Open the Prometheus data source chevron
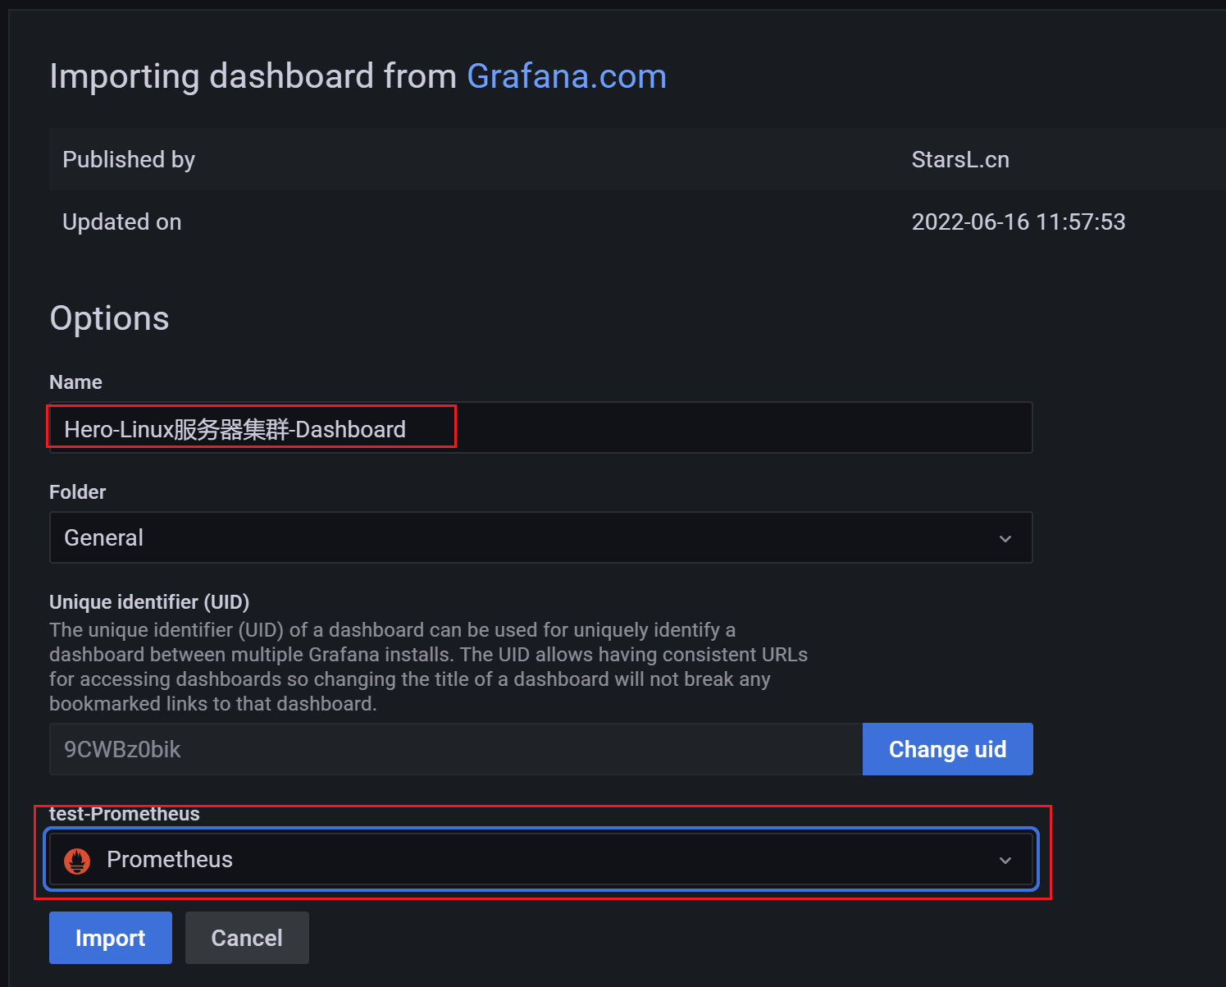This screenshot has width=1226, height=987. [1005, 860]
